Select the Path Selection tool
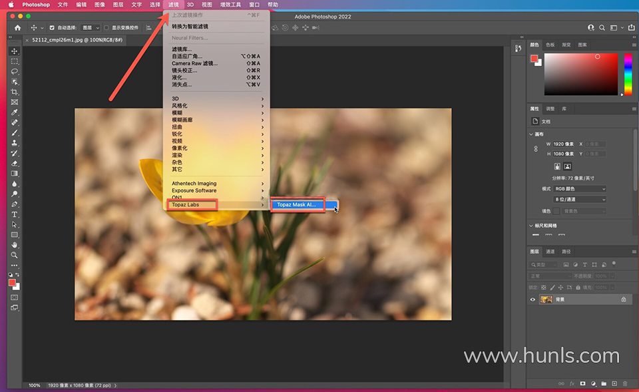The height and width of the screenshot is (392, 639). (14, 224)
